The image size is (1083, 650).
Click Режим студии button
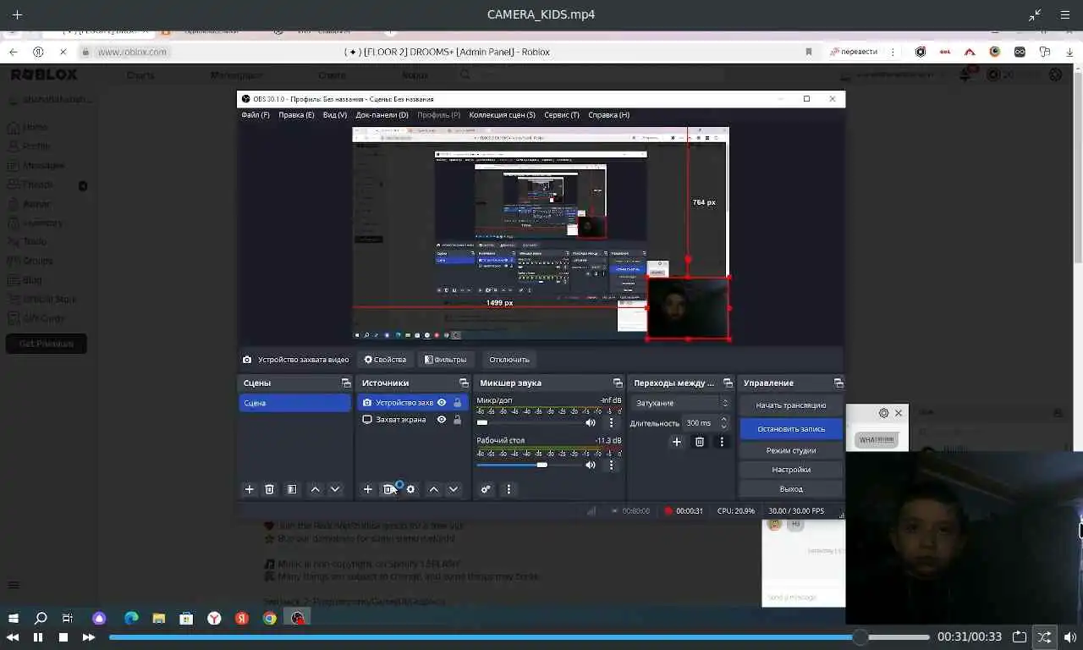tap(791, 450)
